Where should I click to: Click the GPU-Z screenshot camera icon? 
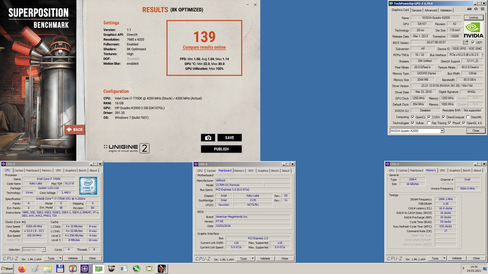[469, 9]
